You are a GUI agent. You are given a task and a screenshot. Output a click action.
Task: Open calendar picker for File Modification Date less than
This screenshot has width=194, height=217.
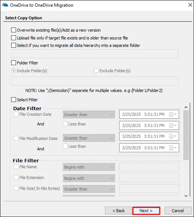[173, 148]
